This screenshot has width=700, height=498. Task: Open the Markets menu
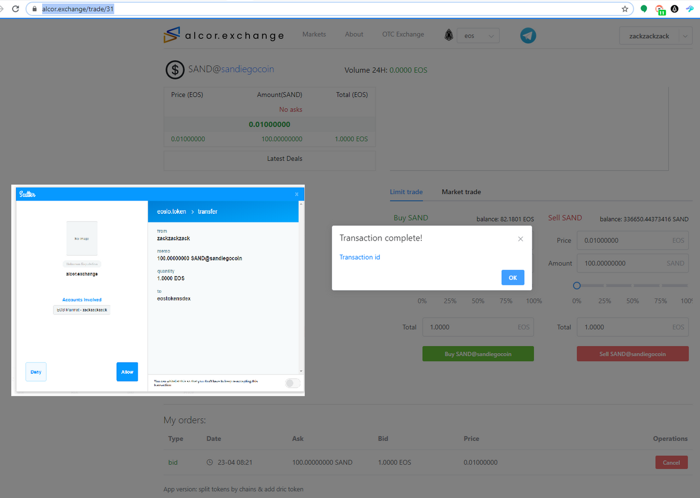pyautogui.click(x=314, y=34)
